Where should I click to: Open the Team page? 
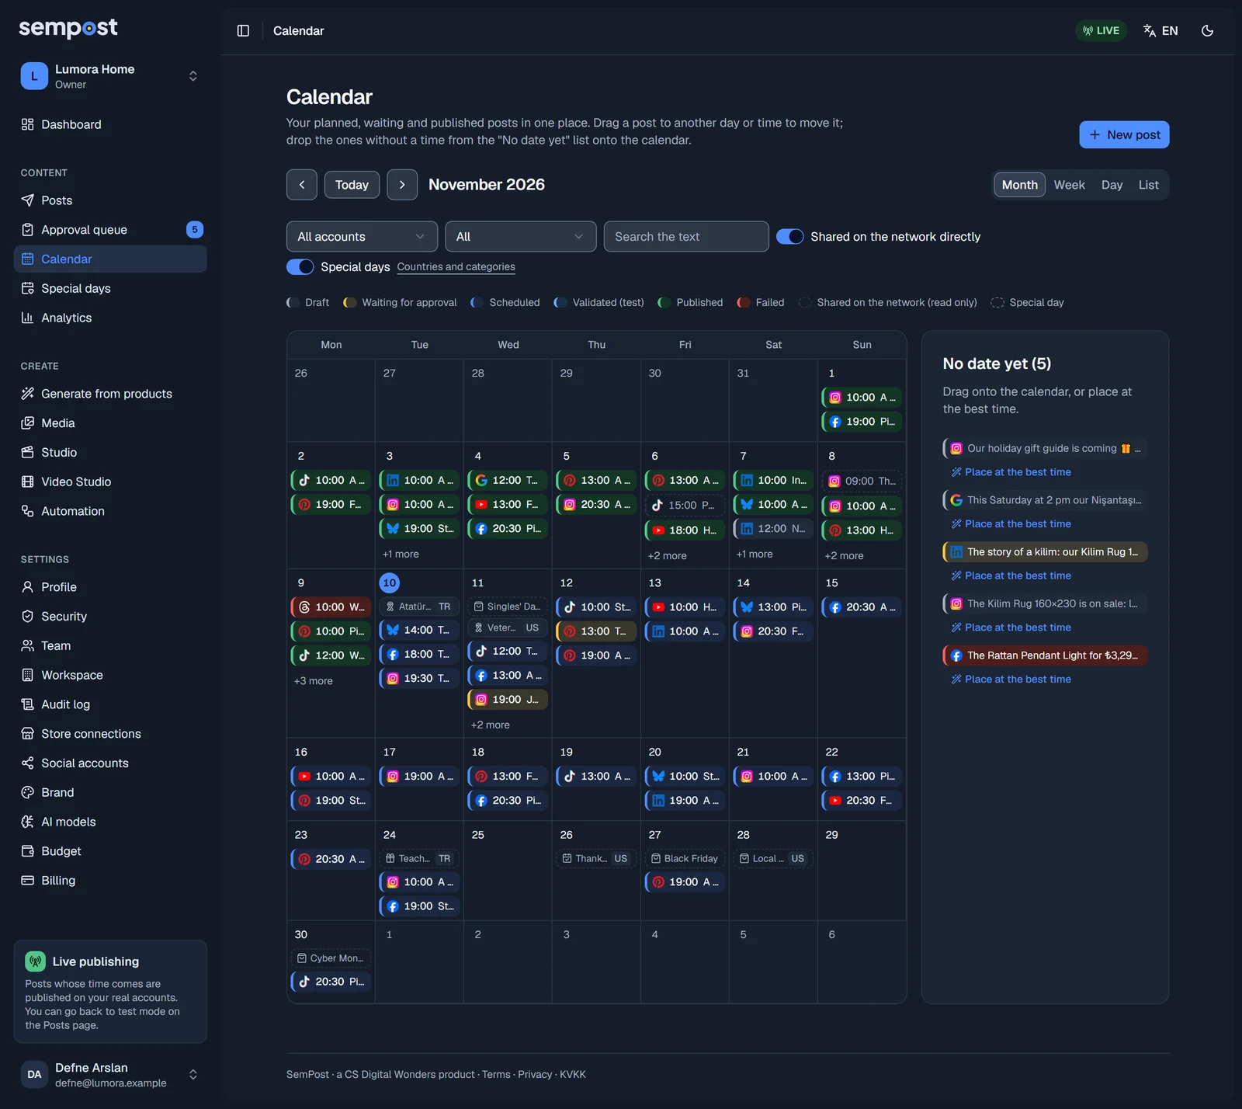(x=110, y=645)
